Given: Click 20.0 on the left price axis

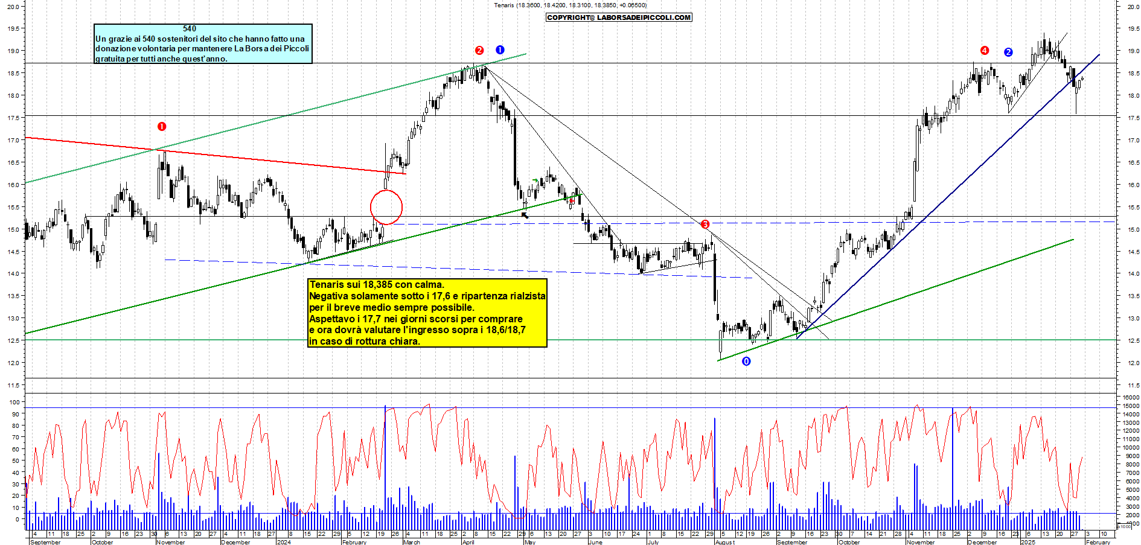Looking at the screenshot, I should click(x=13, y=7).
